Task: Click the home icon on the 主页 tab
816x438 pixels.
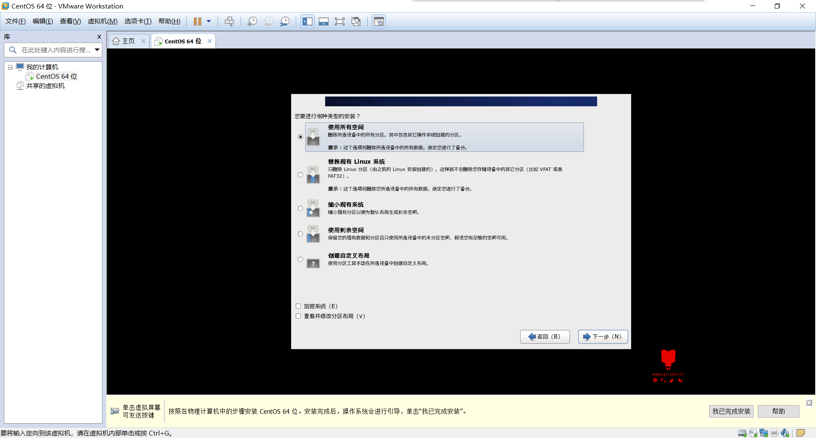Action: tap(116, 41)
